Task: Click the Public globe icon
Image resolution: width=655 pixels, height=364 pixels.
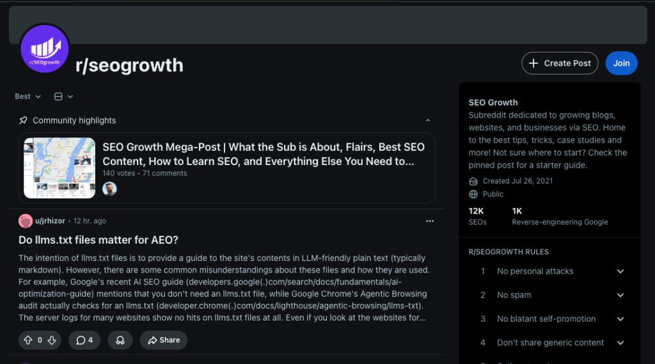Action: coord(473,194)
